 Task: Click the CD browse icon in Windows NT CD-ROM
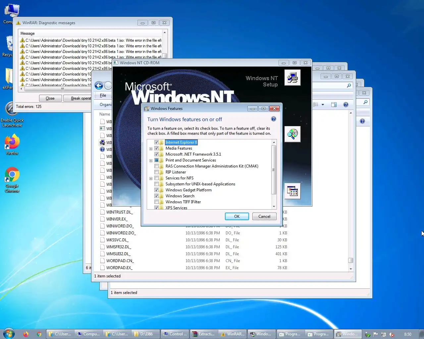coord(292,134)
